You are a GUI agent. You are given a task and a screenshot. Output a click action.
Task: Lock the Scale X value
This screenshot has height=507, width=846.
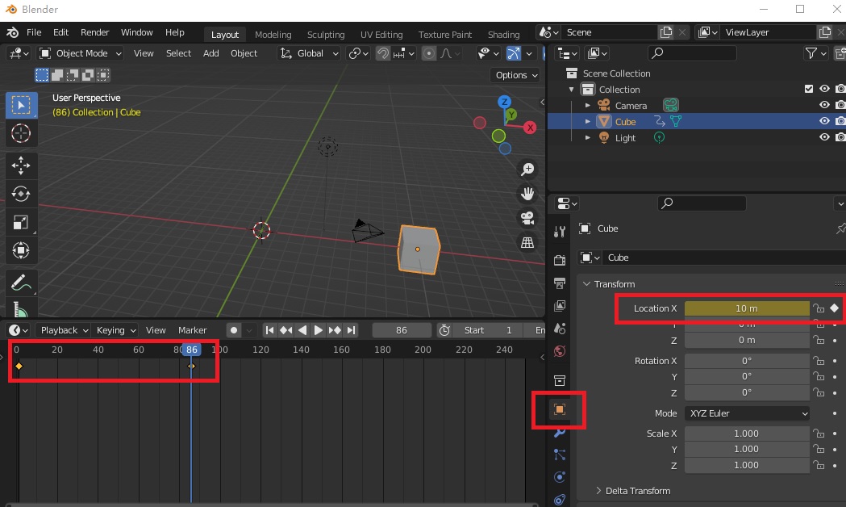click(x=819, y=434)
